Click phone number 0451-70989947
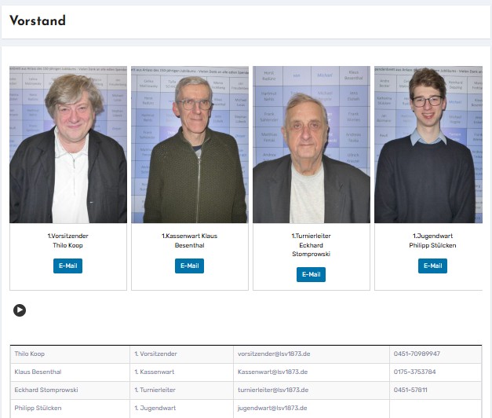492x418 pixels. pos(417,354)
